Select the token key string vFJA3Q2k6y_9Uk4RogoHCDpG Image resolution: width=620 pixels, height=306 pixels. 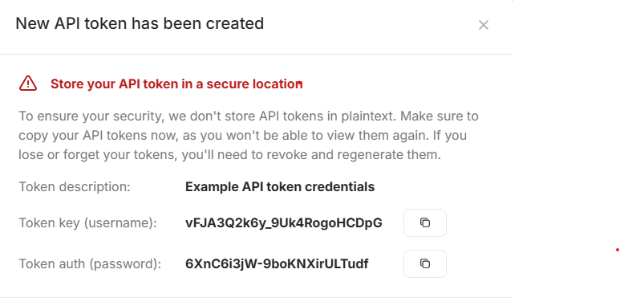[283, 223]
